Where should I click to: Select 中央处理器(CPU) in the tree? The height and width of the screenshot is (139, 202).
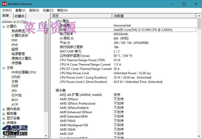[23, 72]
